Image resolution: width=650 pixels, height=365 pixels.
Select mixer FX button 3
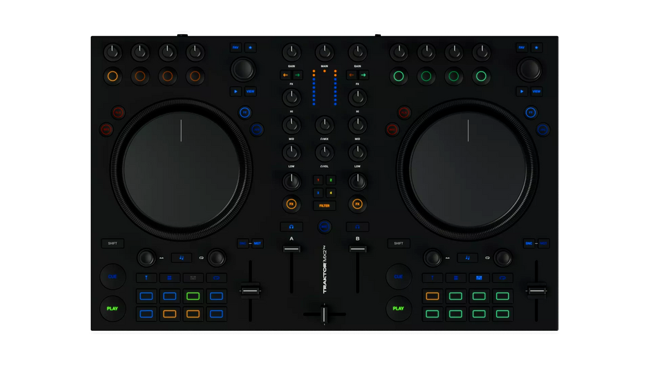318,193
